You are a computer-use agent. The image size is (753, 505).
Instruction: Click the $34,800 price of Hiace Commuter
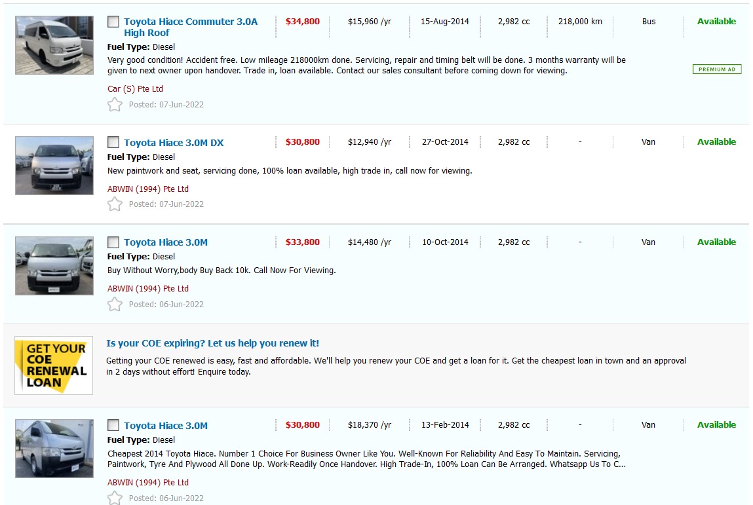pos(303,22)
